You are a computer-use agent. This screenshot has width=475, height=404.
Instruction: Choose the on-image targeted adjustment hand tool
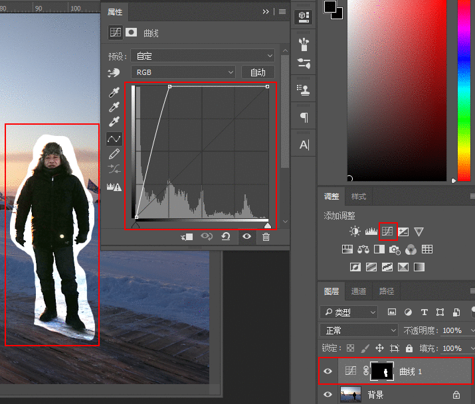[x=114, y=72]
